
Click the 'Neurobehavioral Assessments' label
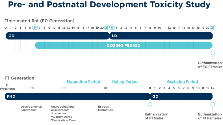tap(63, 108)
